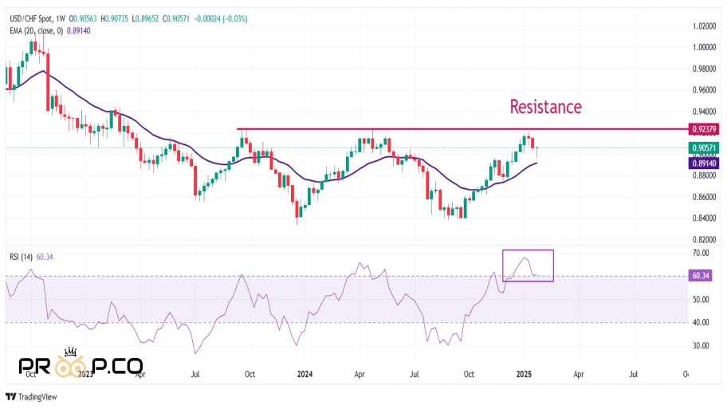Click the 0.82000 price axis value

point(705,240)
